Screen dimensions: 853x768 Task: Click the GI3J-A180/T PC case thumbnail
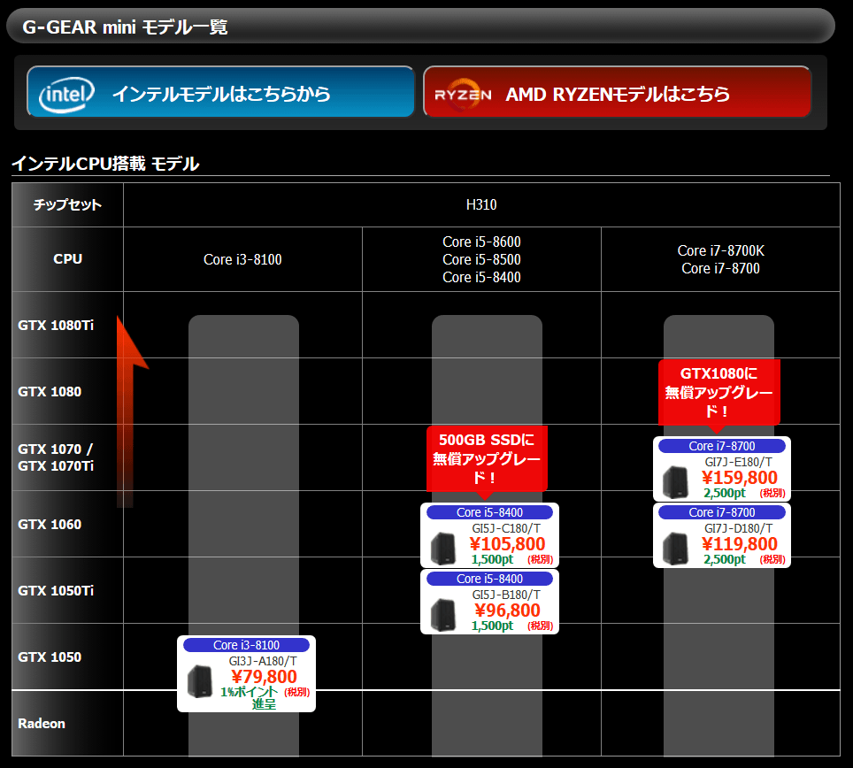click(x=199, y=681)
